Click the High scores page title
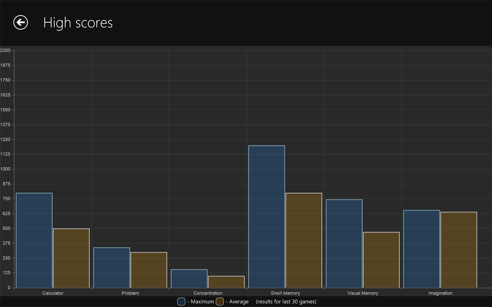Screen dimensions: 492x307 coord(78,23)
